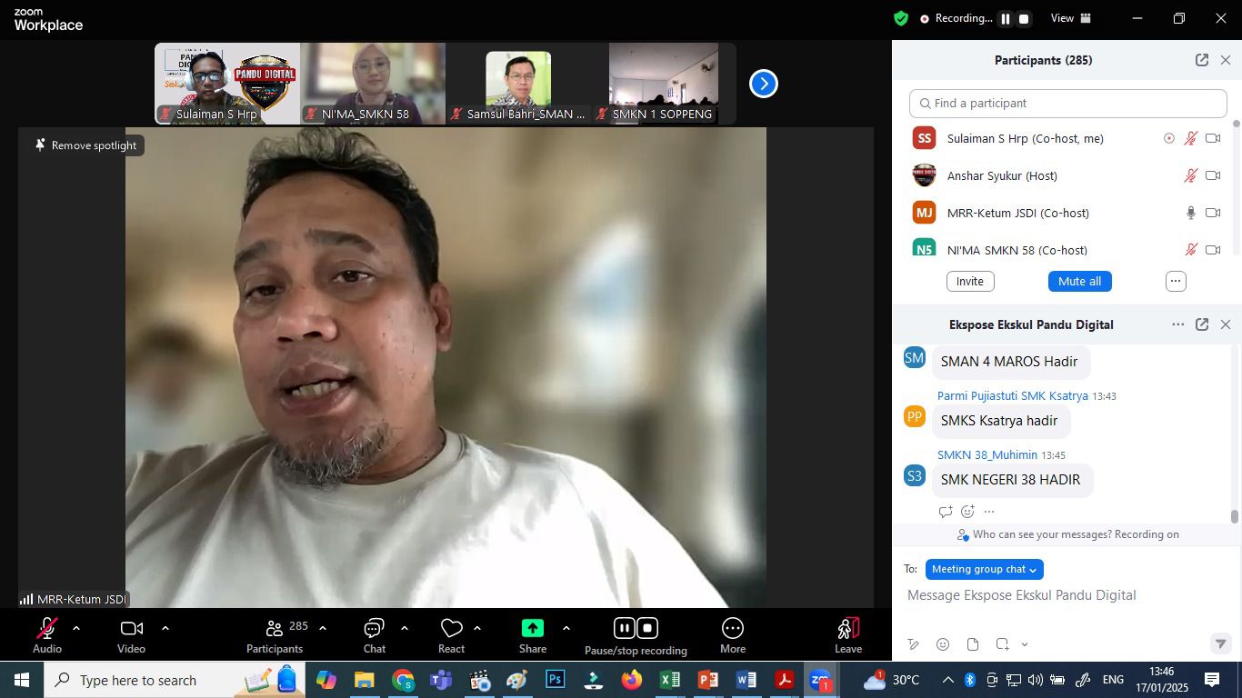The width and height of the screenshot is (1242, 698).
Task: Click the green Share screen icon
Action: 533,628
